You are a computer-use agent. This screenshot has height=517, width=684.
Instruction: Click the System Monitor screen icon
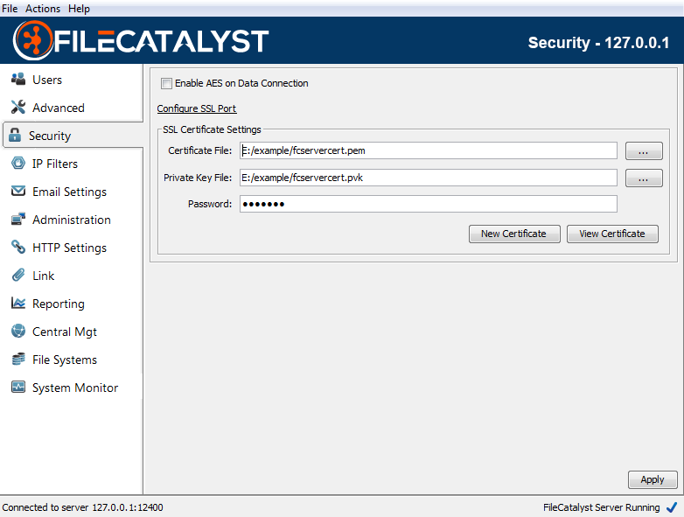18,387
